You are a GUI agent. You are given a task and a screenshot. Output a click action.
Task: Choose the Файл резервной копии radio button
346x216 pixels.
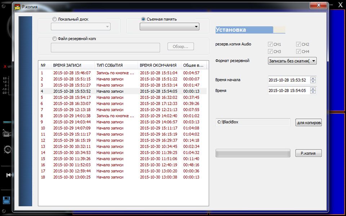coord(54,39)
